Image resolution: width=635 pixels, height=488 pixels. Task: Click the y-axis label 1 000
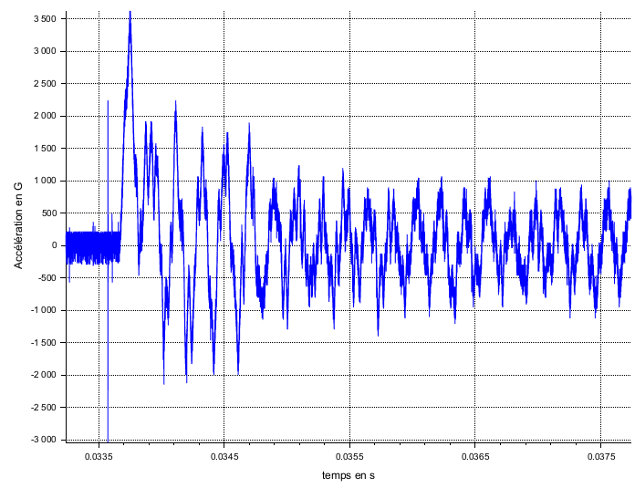pos(45,181)
